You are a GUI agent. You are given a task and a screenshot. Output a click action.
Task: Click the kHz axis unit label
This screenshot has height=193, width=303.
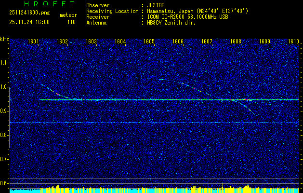pos(4,38)
